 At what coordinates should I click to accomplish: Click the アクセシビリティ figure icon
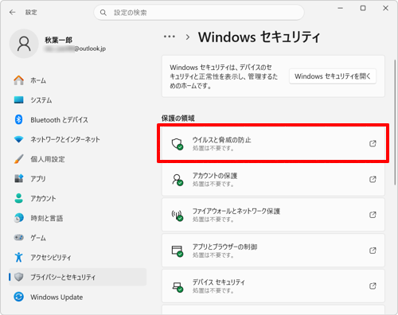18,257
